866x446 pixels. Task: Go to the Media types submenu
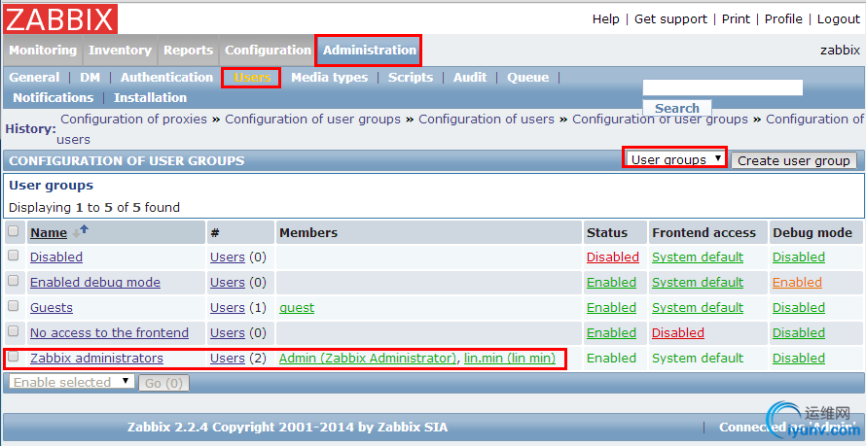[329, 77]
